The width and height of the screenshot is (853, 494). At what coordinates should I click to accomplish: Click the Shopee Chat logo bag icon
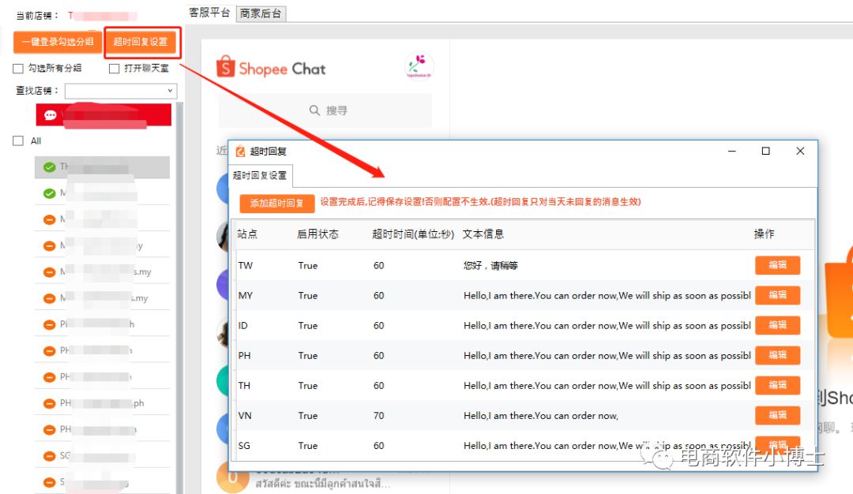[226, 67]
